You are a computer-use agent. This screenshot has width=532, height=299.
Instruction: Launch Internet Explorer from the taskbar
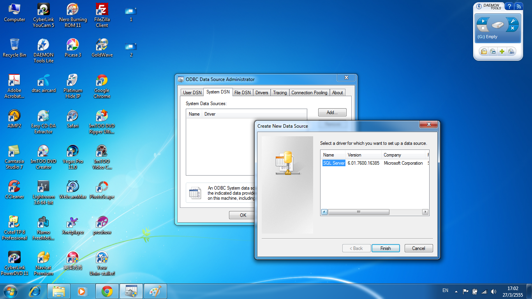35,291
